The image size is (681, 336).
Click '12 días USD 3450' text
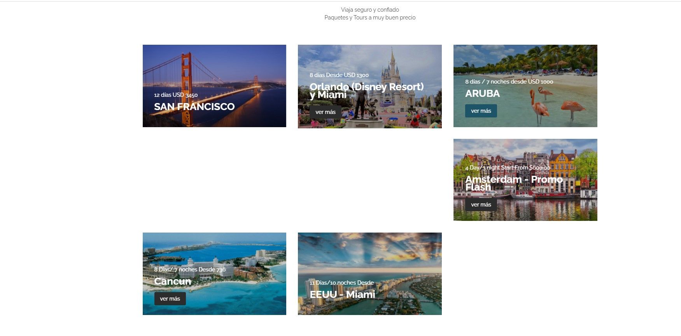[x=176, y=95]
